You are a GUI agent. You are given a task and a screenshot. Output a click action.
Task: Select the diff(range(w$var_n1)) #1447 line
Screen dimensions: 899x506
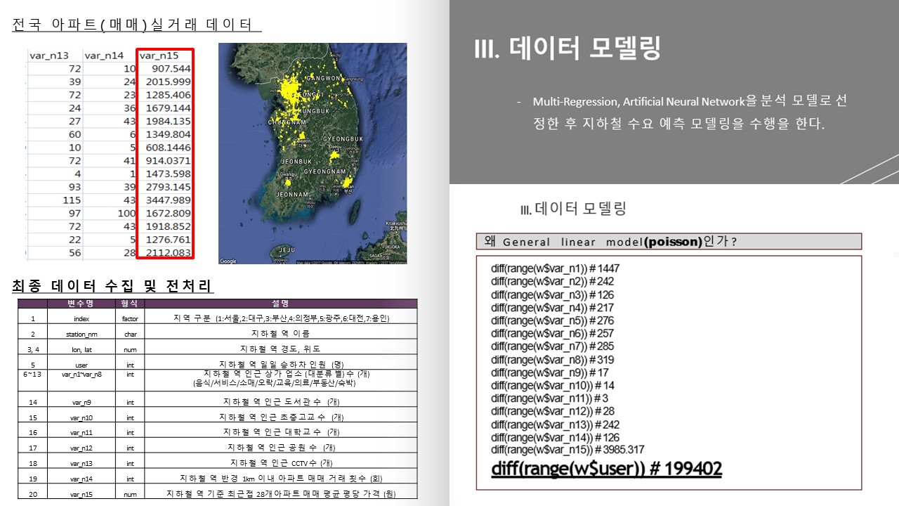click(555, 268)
